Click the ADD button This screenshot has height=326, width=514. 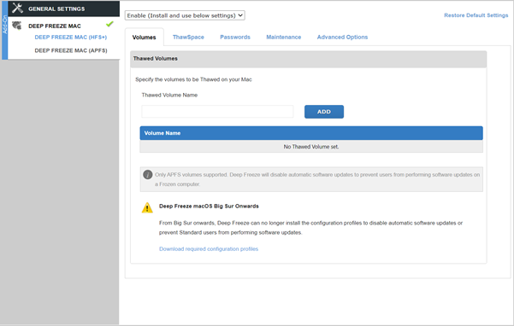[324, 112]
